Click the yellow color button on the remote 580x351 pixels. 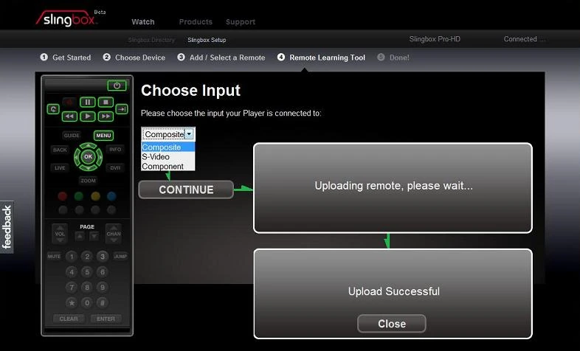click(x=95, y=196)
